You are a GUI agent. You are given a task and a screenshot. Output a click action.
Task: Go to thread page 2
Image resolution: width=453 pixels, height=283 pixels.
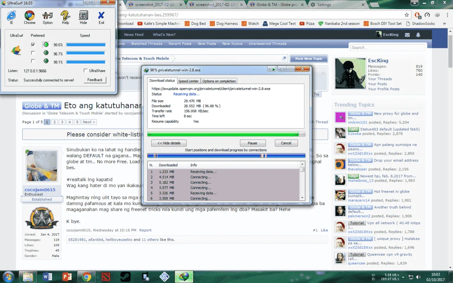[x=55, y=122]
